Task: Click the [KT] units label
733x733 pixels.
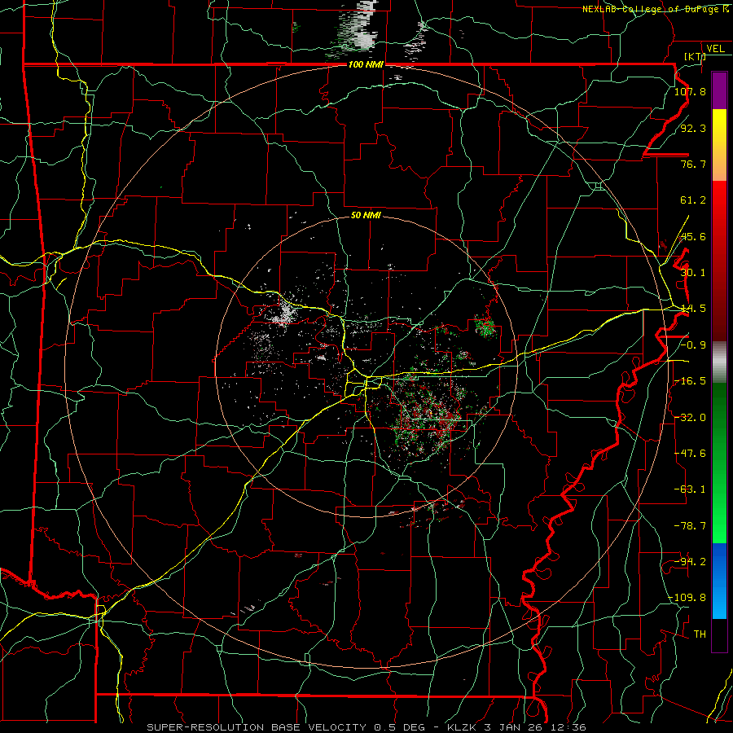Action: (695, 56)
